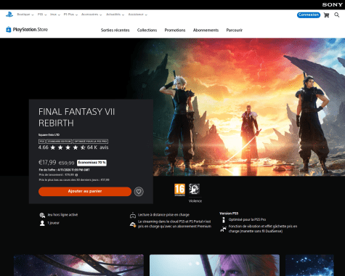
Task: Open the Abonnements tab
Action: pyautogui.click(x=206, y=31)
